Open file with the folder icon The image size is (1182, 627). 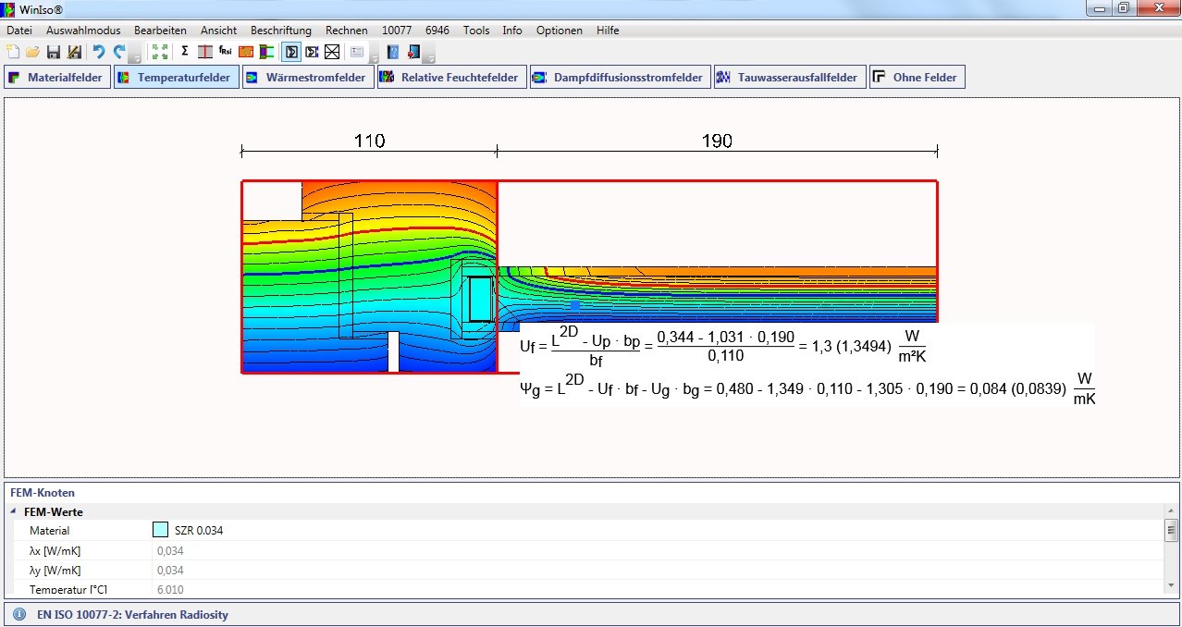(x=32, y=52)
